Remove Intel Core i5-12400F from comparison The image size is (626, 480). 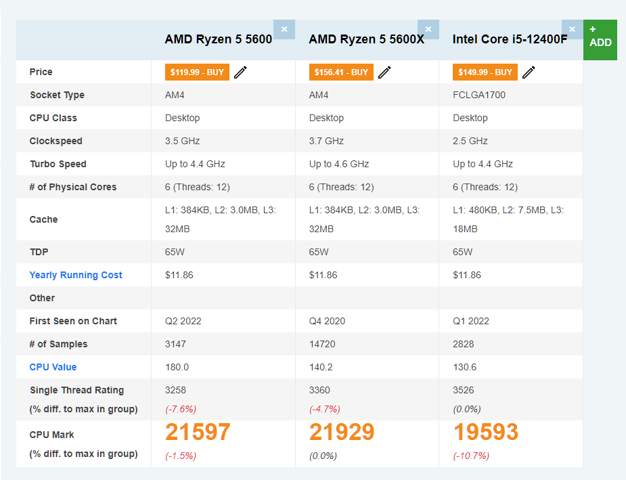point(572,29)
